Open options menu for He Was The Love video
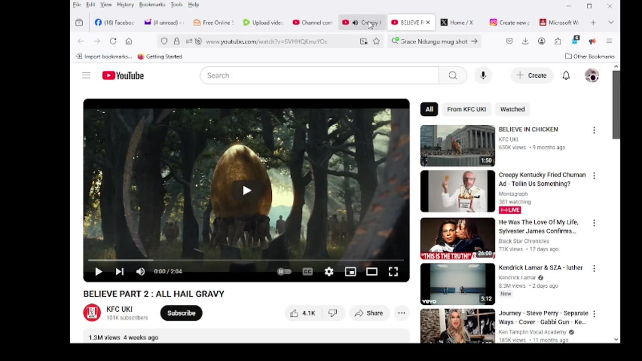Viewport: 642px width, 361px height. coord(594,223)
